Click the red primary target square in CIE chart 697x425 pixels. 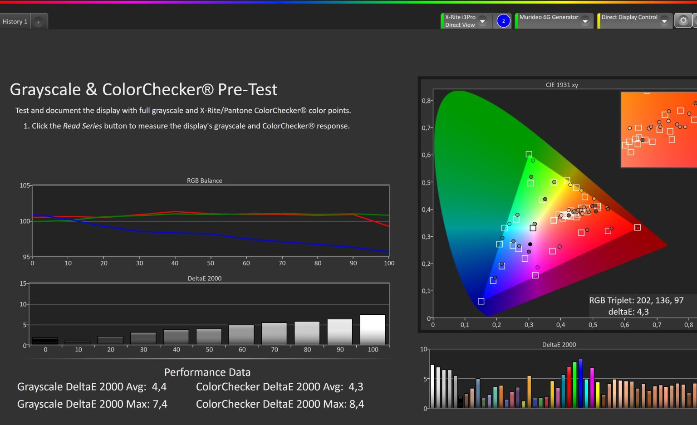click(637, 227)
